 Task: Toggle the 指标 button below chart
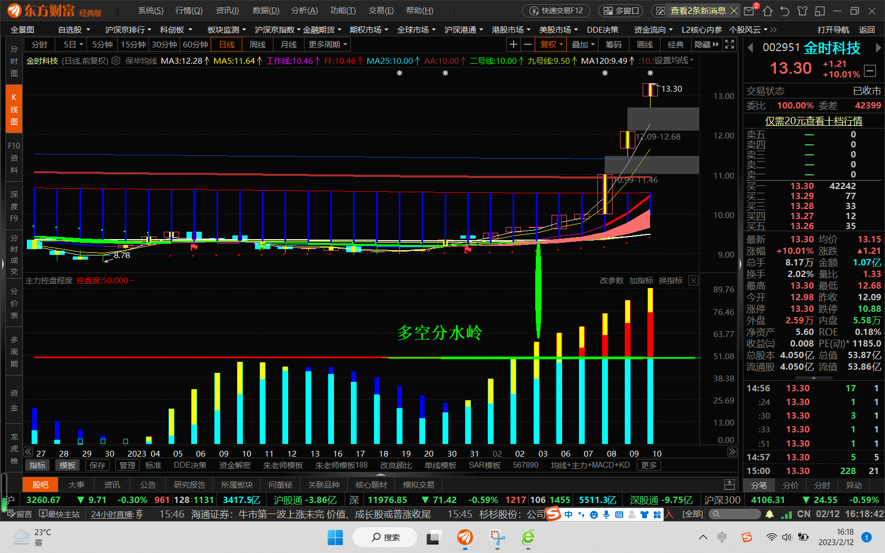point(37,466)
